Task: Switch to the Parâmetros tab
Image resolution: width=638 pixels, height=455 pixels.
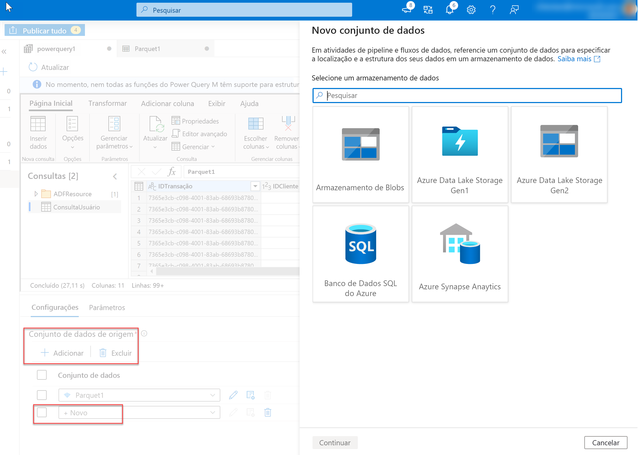Action: click(x=107, y=308)
